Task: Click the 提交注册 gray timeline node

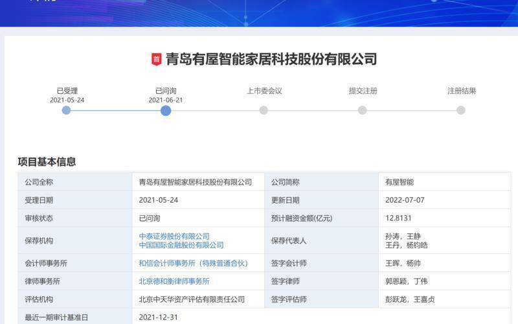Action: (x=363, y=110)
